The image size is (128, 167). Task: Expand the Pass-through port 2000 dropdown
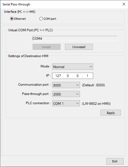pos(66,94)
